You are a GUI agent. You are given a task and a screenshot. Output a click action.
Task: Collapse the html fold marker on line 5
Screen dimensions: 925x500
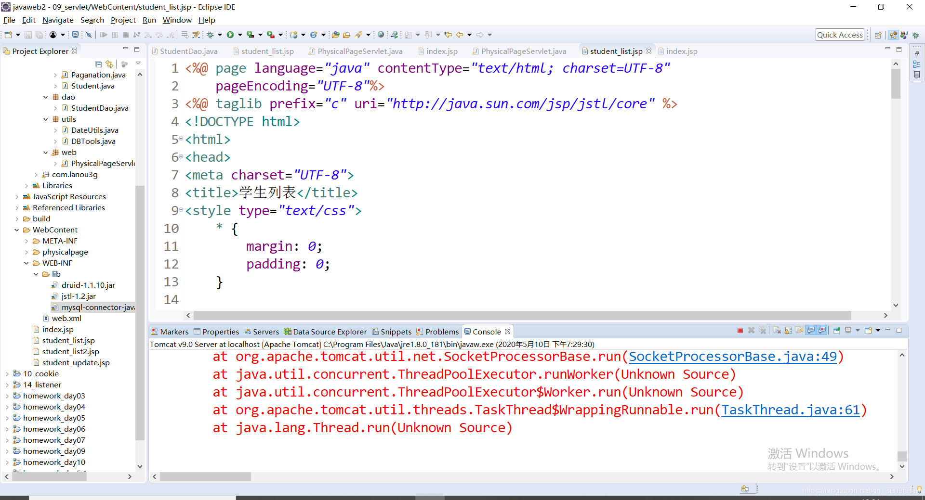[181, 139]
